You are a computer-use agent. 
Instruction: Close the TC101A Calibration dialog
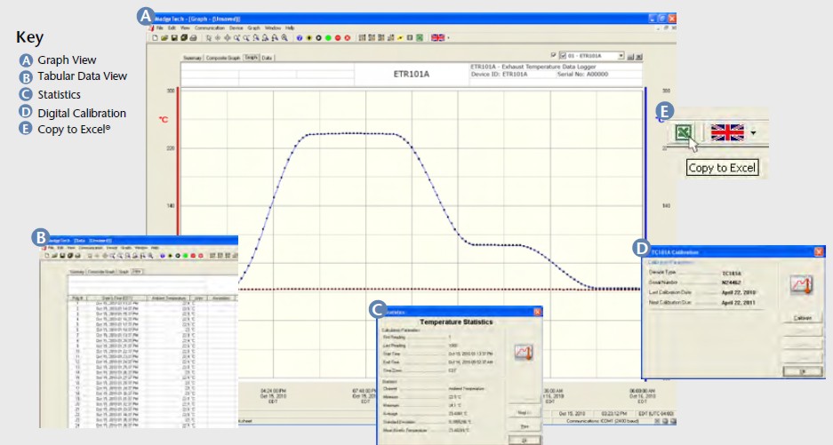point(818,251)
